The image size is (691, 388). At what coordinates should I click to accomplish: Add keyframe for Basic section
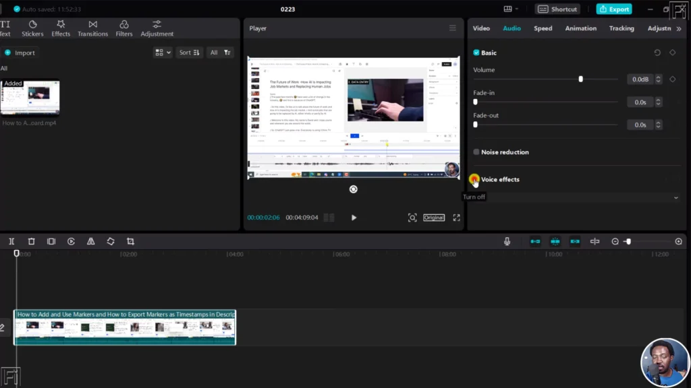click(x=673, y=53)
